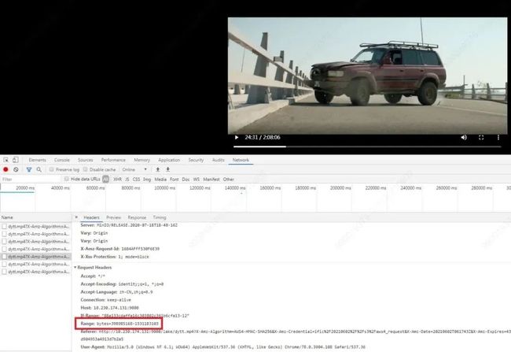
Task: Stop recording network log with red button
Action: click(6, 169)
